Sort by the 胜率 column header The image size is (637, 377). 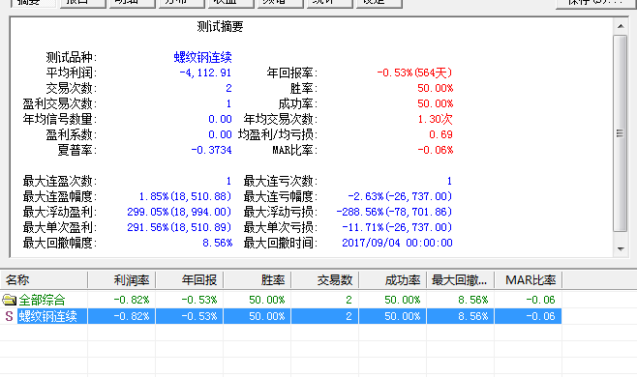coord(258,280)
